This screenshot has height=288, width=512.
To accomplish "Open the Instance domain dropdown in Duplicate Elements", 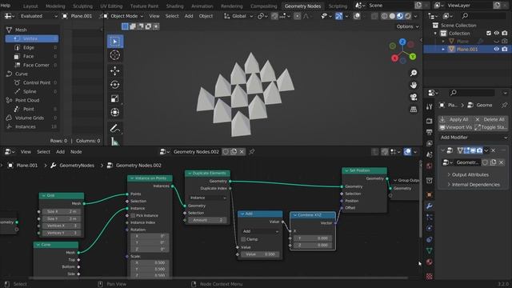I will pyautogui.click(x=208, y=198).
